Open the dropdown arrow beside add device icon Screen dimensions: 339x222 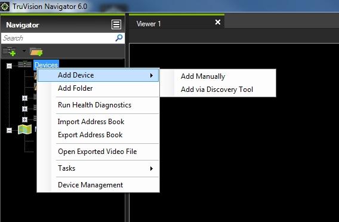pyautogui.click(x=24, y=51)
